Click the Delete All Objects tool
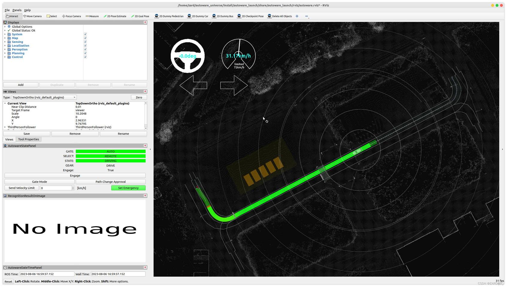The image size is (507, 287). coord(280,16)
